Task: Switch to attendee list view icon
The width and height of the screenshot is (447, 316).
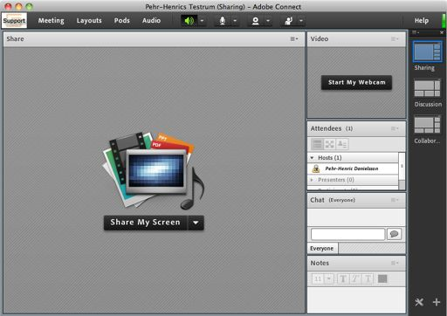Action: click(x=317, y=144)
